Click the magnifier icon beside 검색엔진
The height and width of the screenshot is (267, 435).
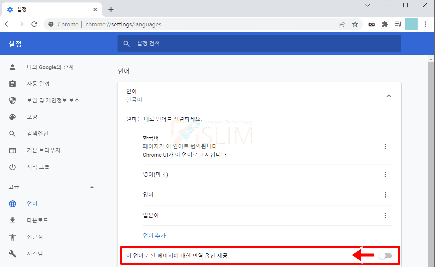point(12,134)
